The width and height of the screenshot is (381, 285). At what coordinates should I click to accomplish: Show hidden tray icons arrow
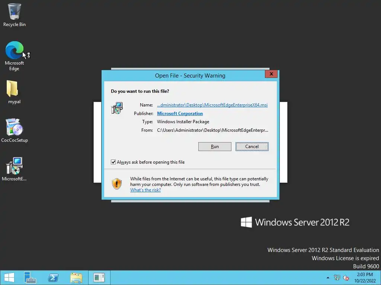328,278
